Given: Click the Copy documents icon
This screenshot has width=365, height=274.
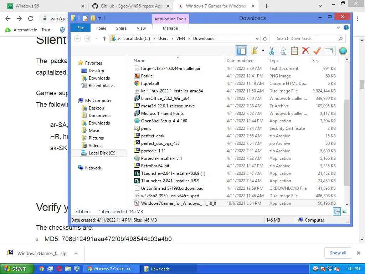Looking at the screenshot, I should click(283, 51).
